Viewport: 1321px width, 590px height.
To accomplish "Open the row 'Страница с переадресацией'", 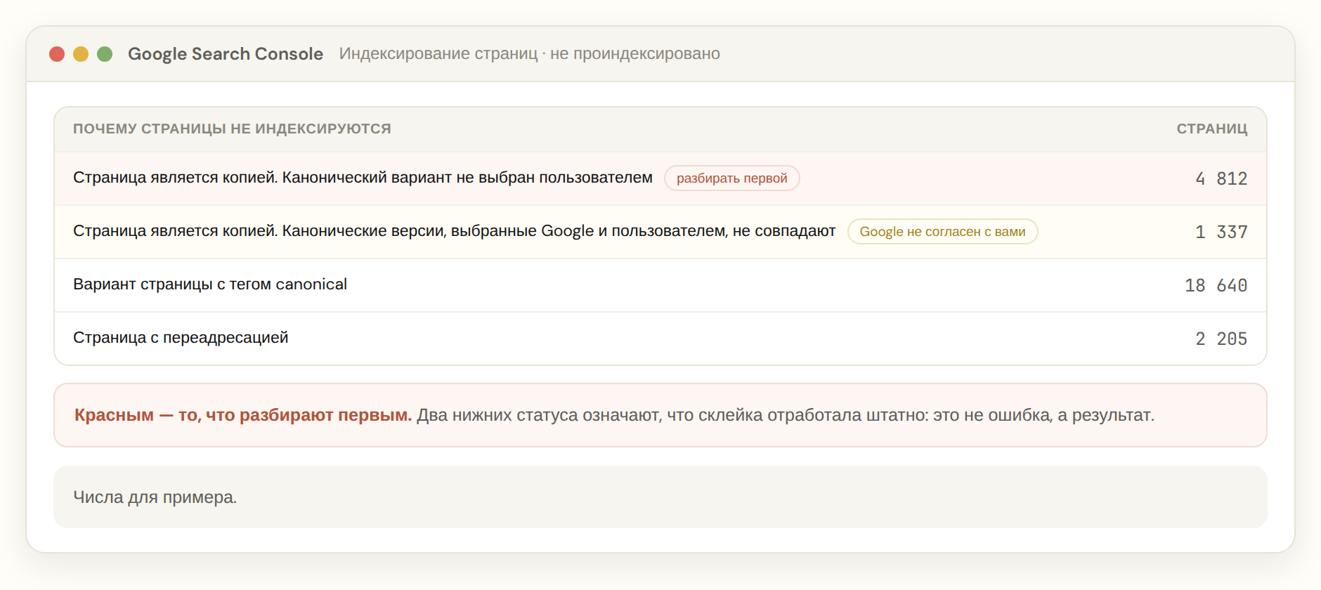I will point(660,339).
